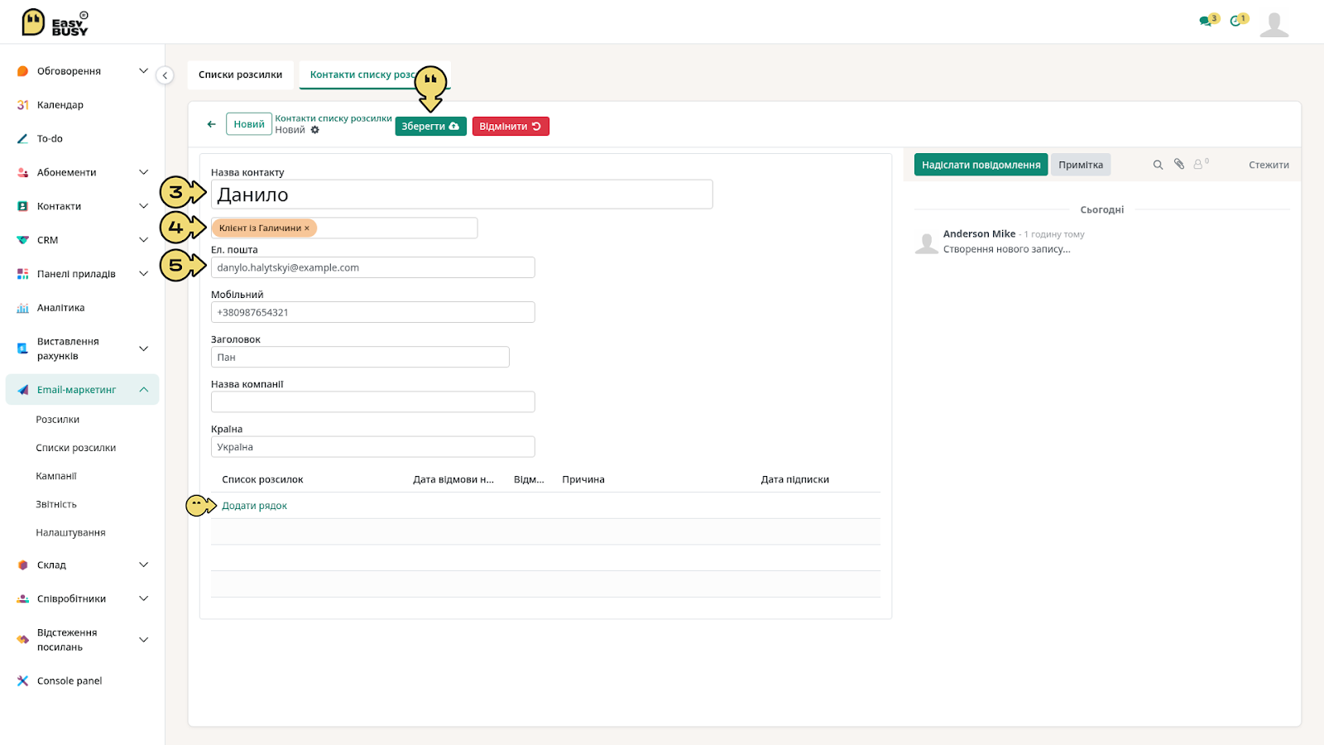Click the Назва контакту field Данило
This screenshot has width=1324, height=745.
(462, 195)
